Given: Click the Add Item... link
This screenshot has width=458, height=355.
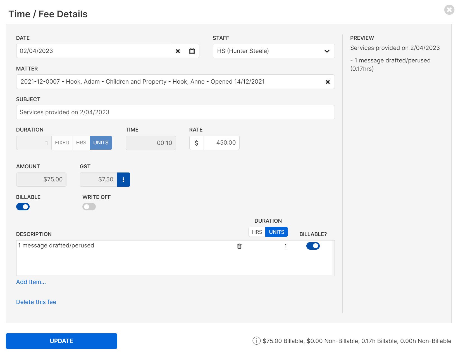Looking at the screenshot, I should click(31, 282).
